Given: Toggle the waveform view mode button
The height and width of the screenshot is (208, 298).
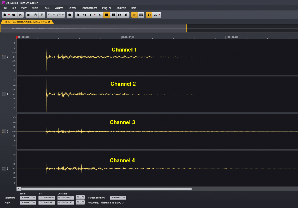Looking at the screenshot, I should point(134,15).
